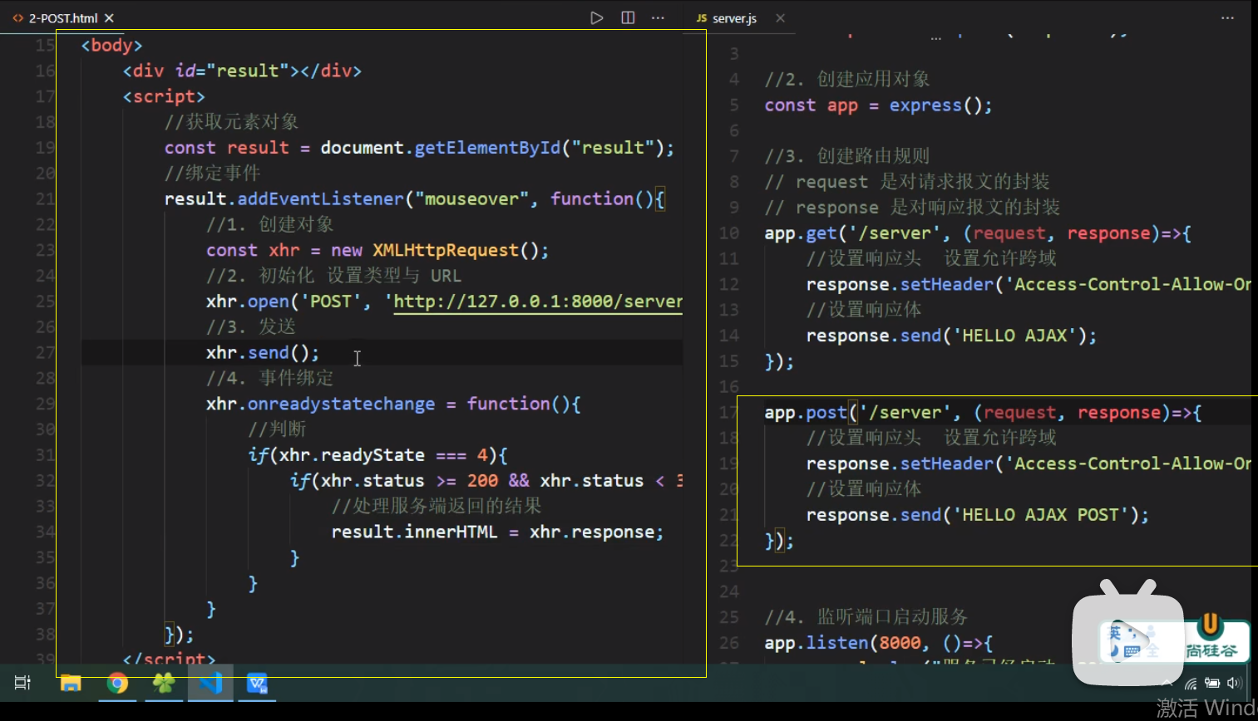The image size is (1258, 721).
Task: Open the Wi-Fi network tray icon
Action: (1191, 684)
